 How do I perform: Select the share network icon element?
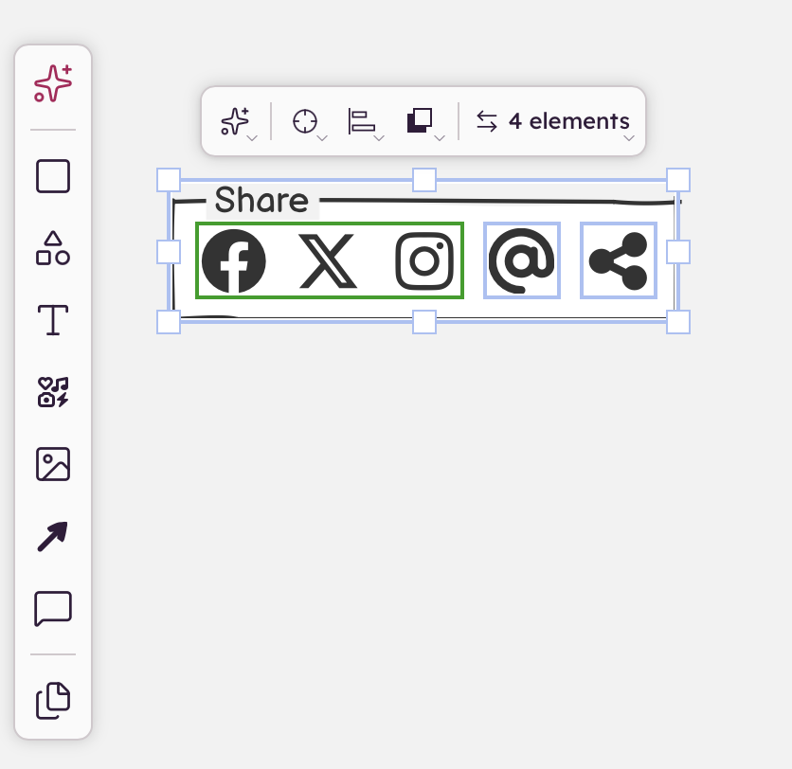coord(619,260)
